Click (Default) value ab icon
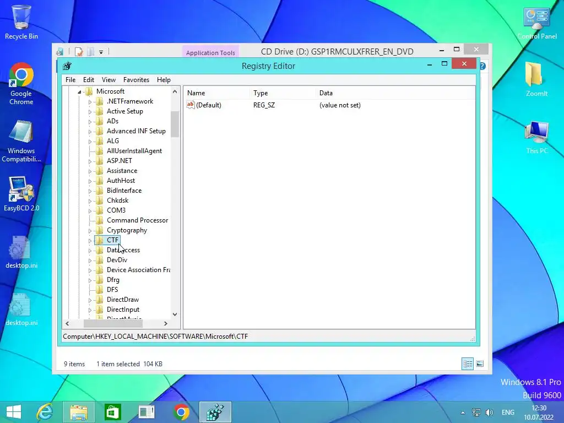Image resolution: width=564 pixels, height=423 pixels. pyautogui.click(x=190, y=105)
